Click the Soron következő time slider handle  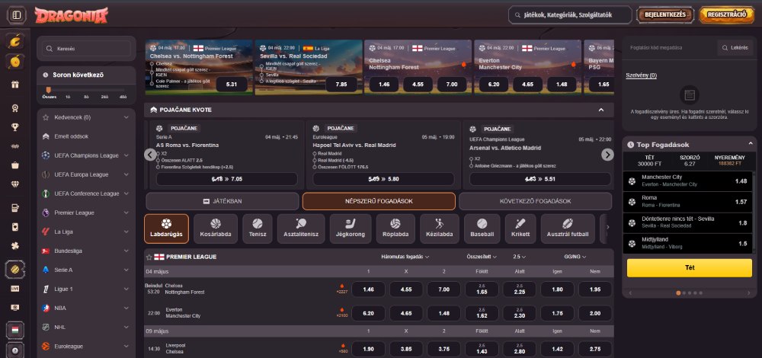coord(48,89)
